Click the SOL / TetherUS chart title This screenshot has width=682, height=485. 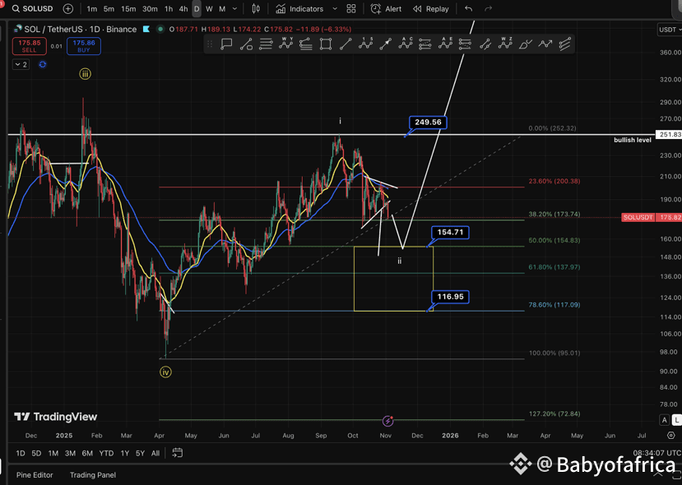pos(81,29)
